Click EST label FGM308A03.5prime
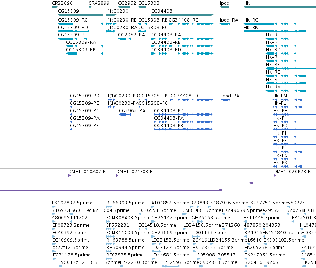Image resolution: width=316 pixels, height=268 pixels. 128,218
